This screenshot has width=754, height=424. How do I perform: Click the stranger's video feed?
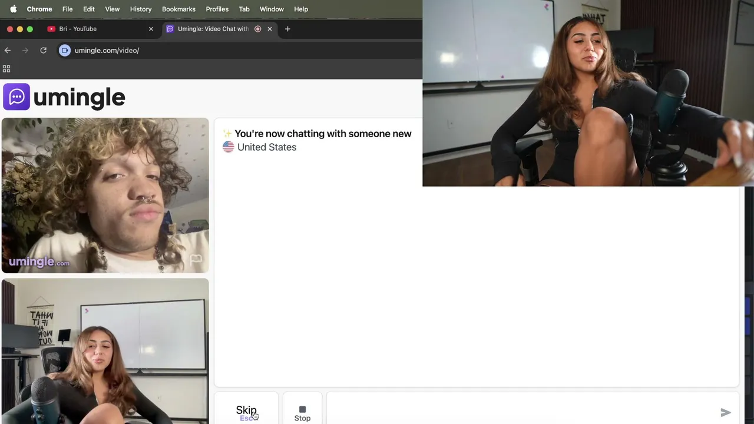point(105,196)
